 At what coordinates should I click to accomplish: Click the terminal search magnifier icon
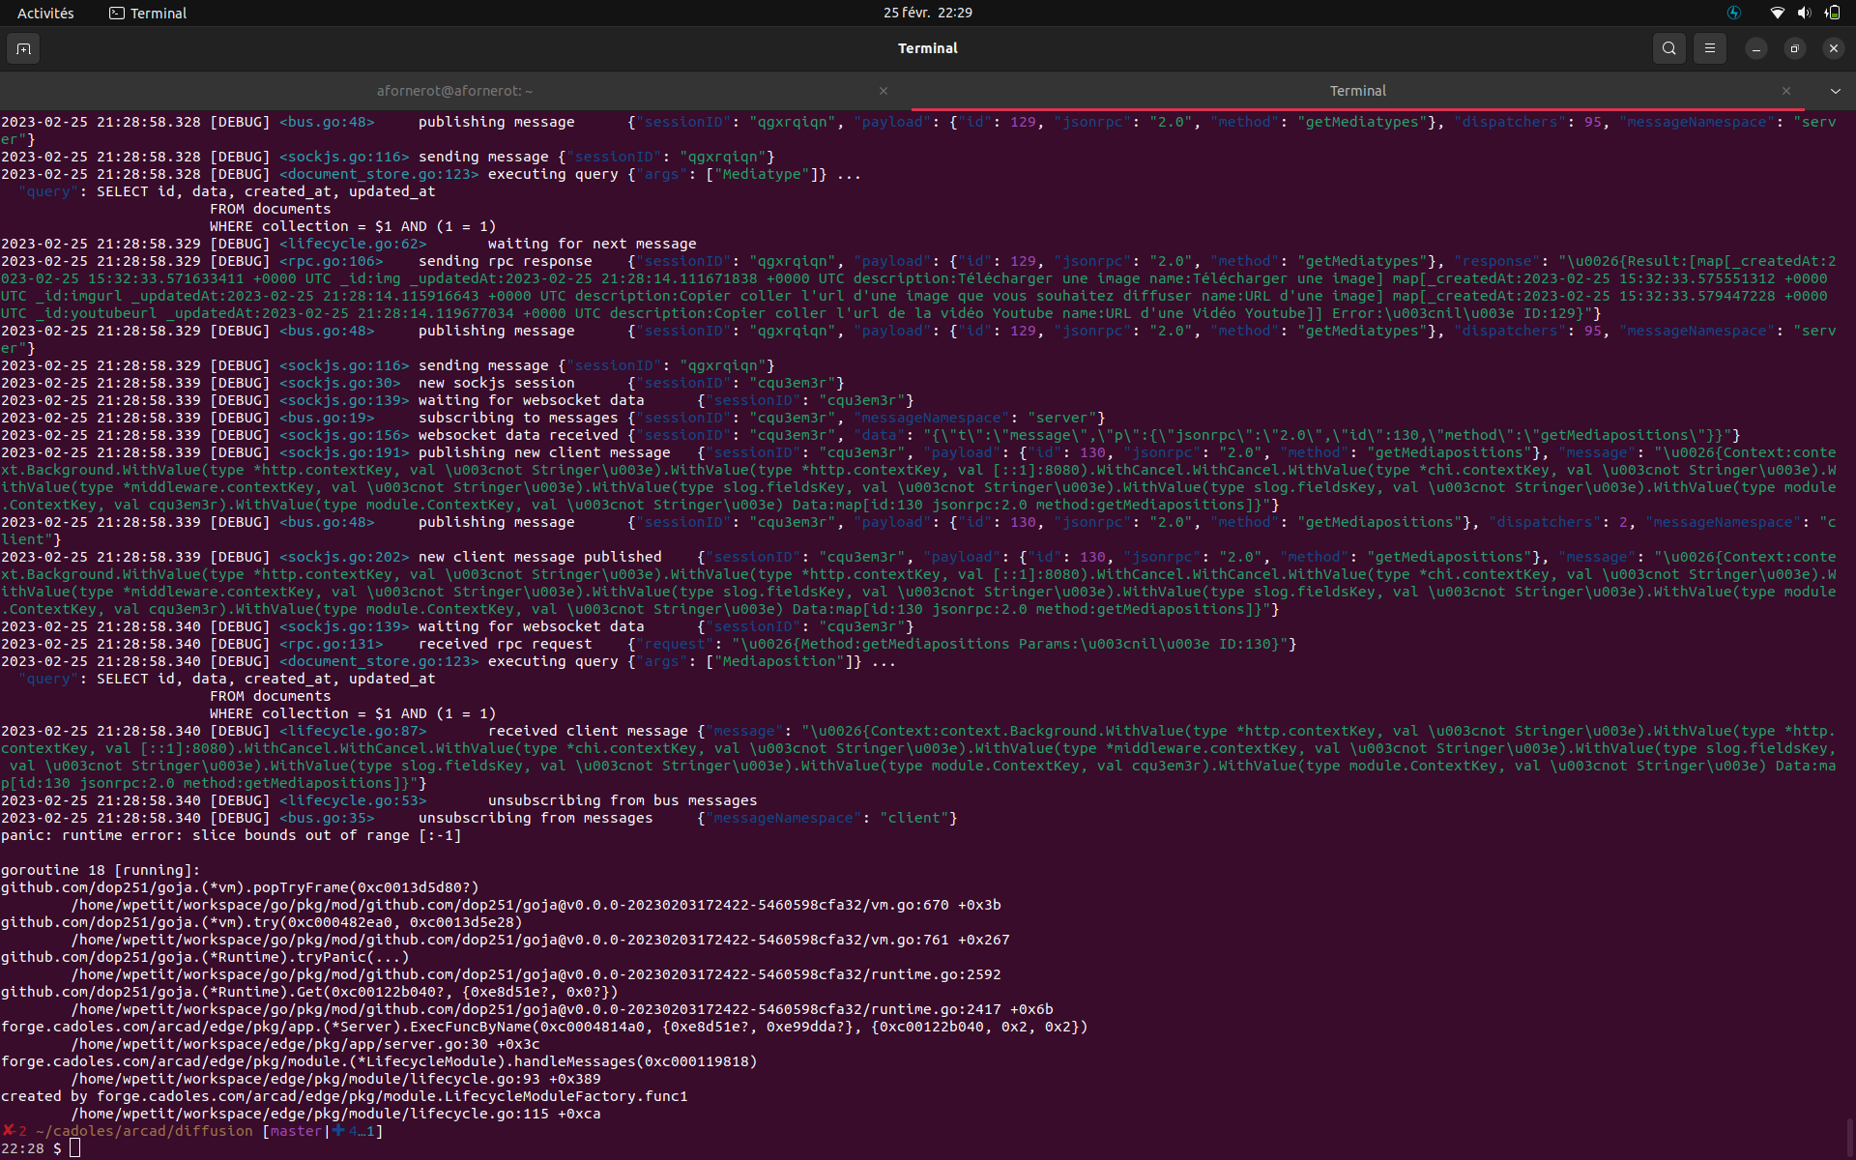coord(1668,48)
